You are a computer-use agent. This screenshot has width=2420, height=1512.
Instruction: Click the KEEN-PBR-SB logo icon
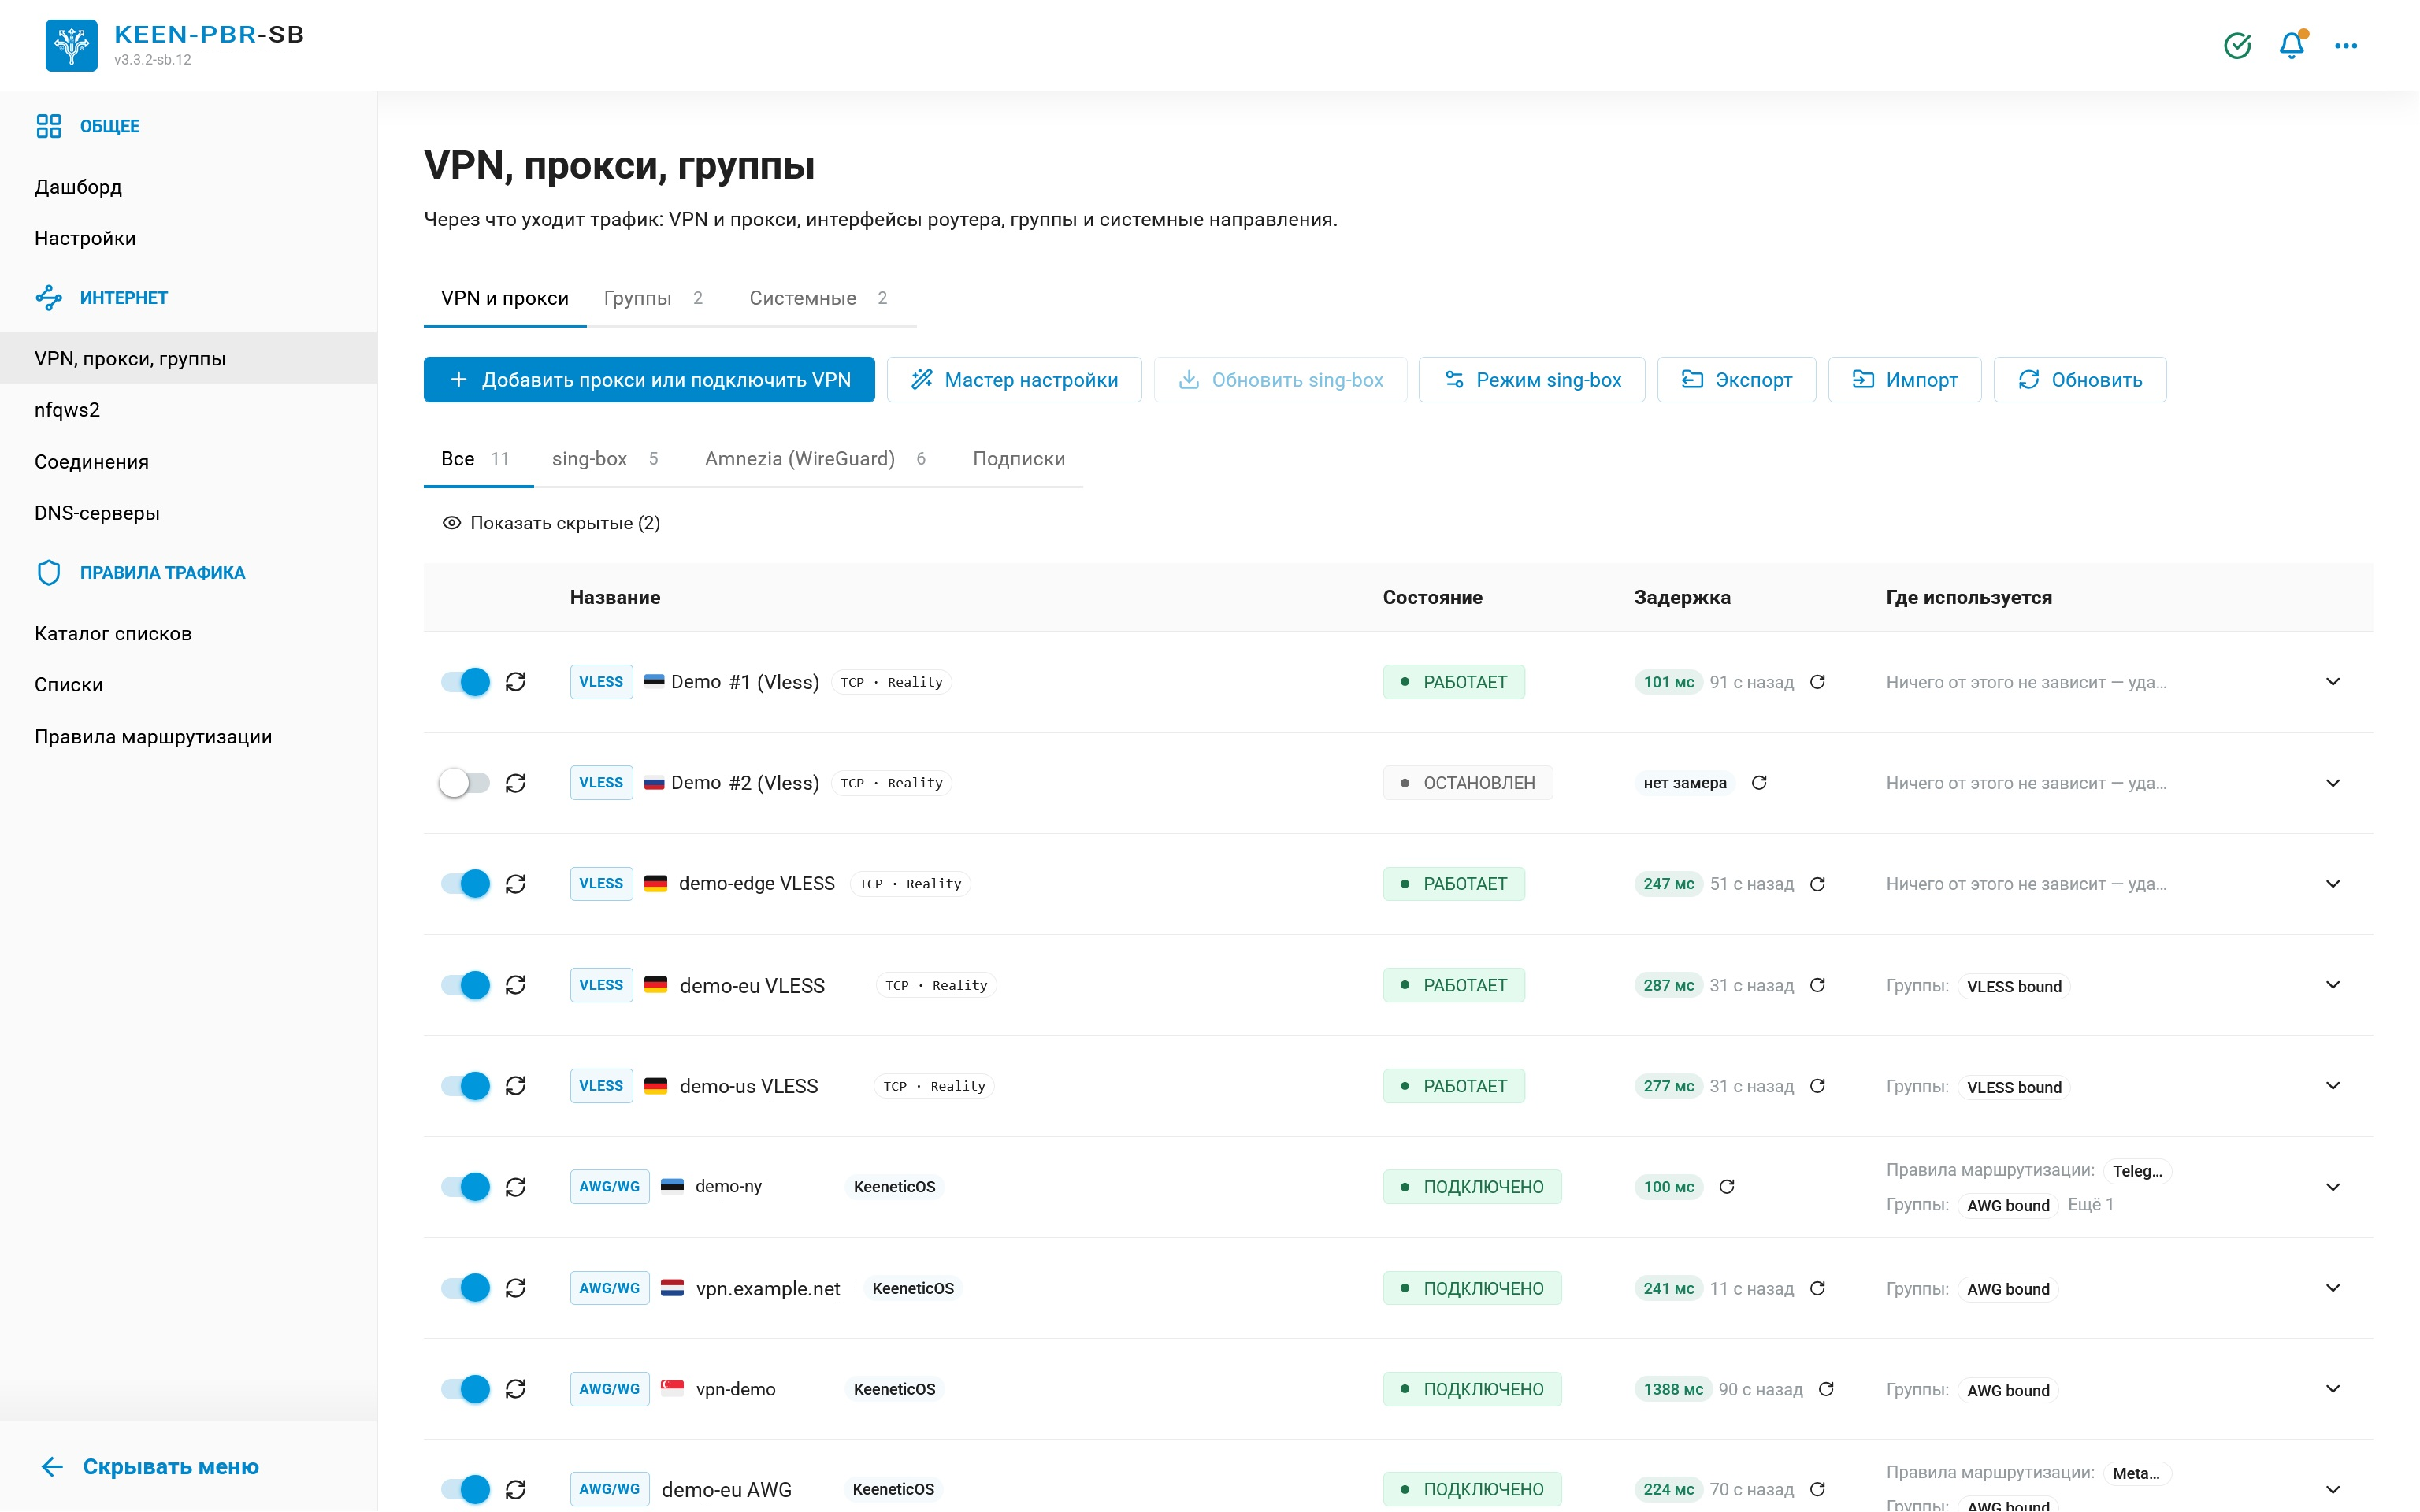pyautogui.click(x=71, y=45)
